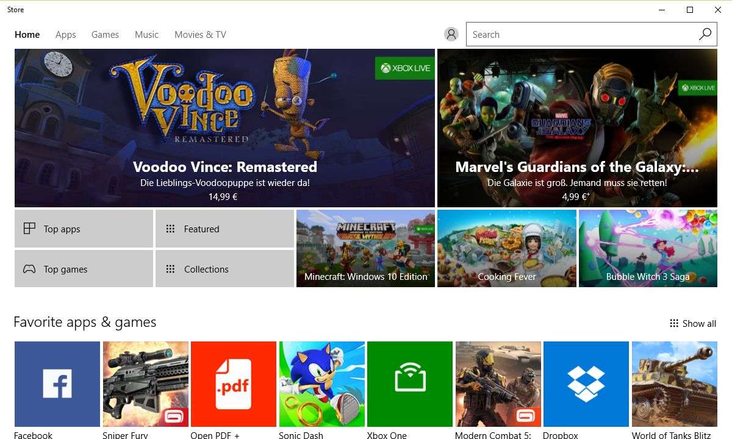The image size is (732, 439).
Task: Click the 4,99 € price text
Action: click(576, 197)
